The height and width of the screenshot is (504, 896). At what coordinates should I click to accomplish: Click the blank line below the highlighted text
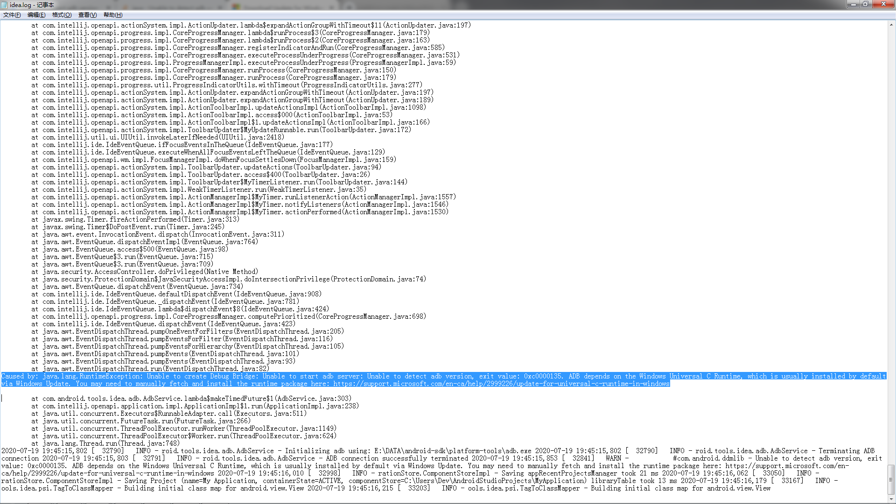point(187,391)
